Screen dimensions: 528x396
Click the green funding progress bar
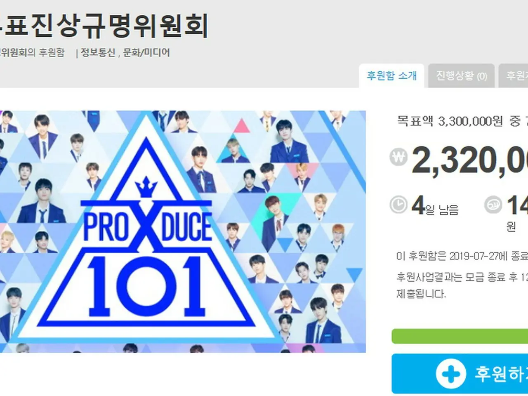(460, 336)
